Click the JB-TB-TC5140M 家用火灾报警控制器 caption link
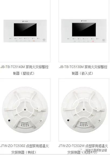 (x=25, y=70)
